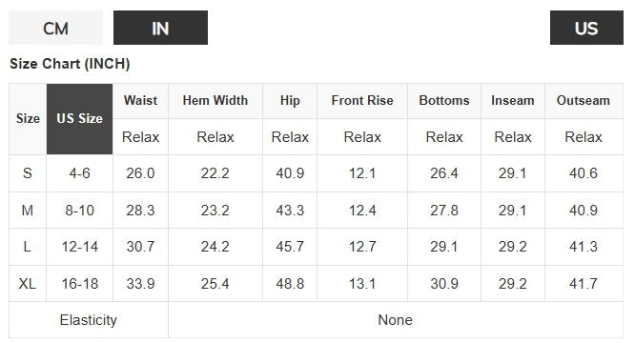Select the Inseam column header
Image resolution: width=635 pixels, height=343 pixels.
pos(513,101)
